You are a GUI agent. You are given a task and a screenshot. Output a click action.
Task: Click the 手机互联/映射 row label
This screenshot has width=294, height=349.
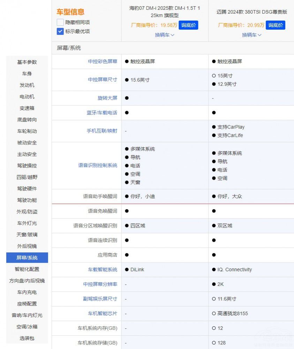point(102,131)
